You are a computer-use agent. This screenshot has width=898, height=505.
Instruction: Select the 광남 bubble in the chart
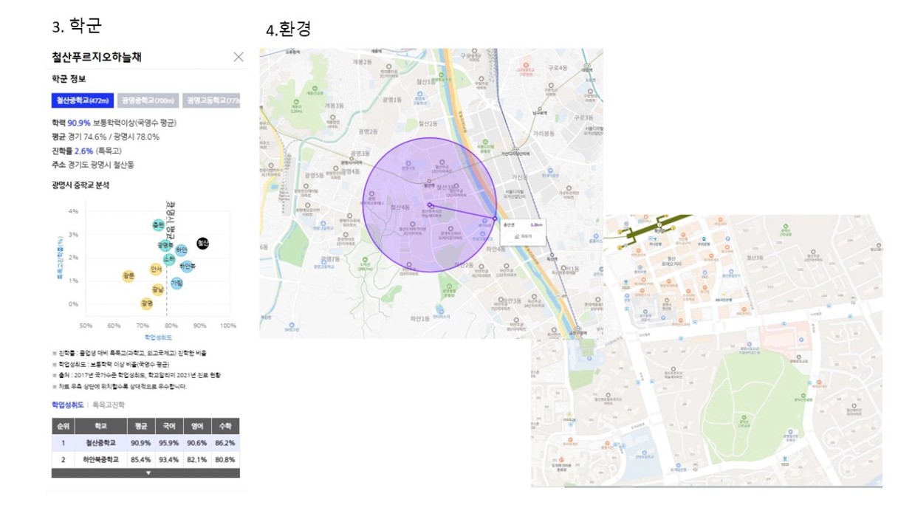click(158, 289)
